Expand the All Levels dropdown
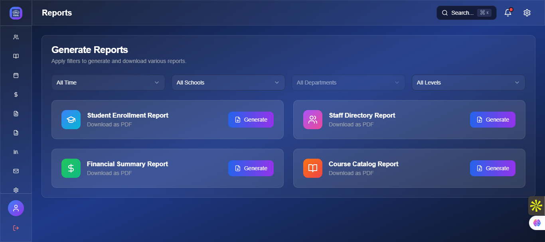Screen dimensions: 545x242 point(468,83)
